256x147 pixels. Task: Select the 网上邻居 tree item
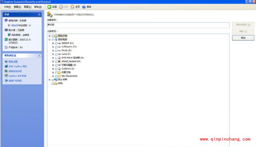click(63, 80)
